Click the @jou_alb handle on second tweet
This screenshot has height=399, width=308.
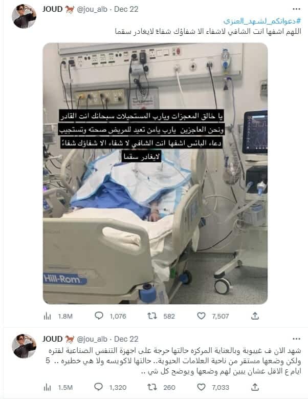(x=92, y=339)
